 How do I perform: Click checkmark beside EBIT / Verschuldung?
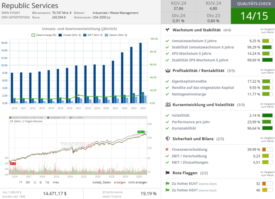[167, 156]
